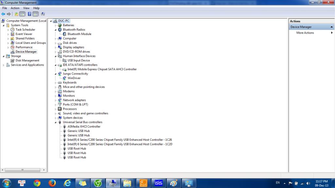This screenshot has width=335, height=188.
Task: Click the Windows Start button
Action: point(7,183)
